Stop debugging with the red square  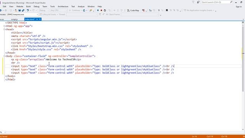point(101,10)
